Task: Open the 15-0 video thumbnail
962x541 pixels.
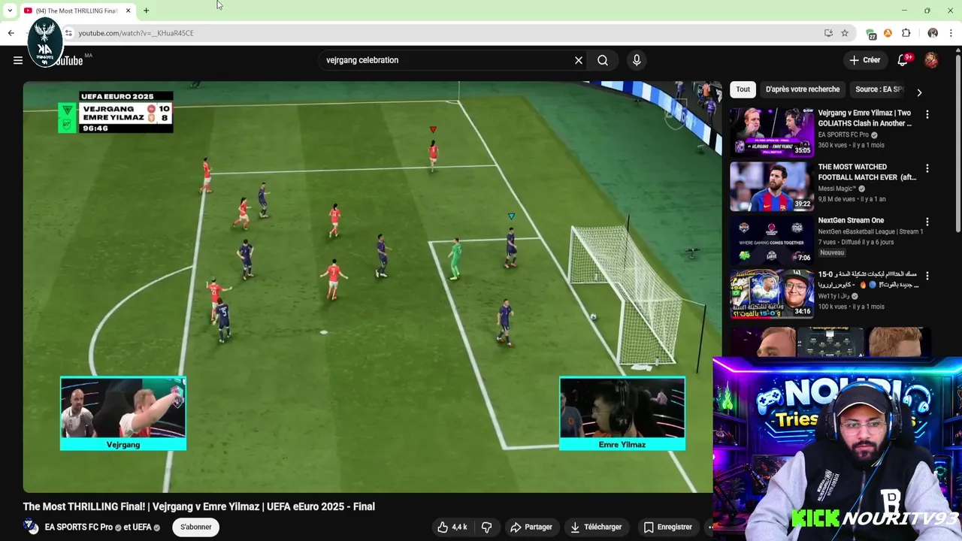Action: (x=771, y=294)
